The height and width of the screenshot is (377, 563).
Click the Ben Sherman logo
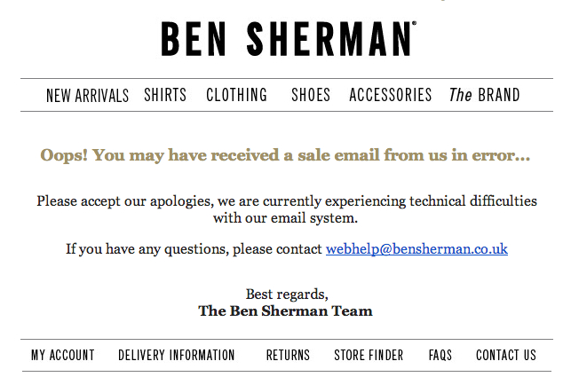coord(286,40)
